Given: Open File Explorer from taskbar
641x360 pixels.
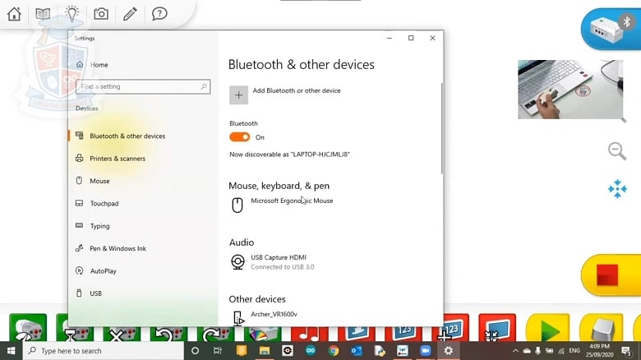Looking at the screenshot, I should (x=265, y=351).
